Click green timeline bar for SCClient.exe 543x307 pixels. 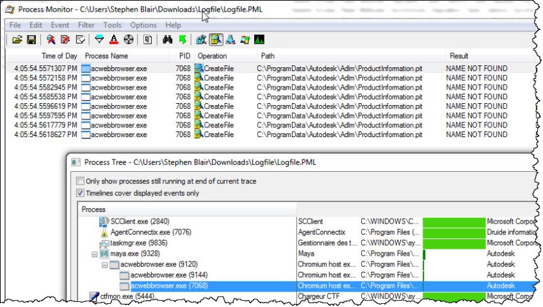pos(453,221)
